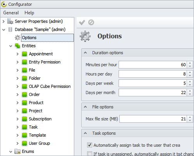Viewport: 194px width, 156px height.
Task: Expand the Appointment entity node
Action: click(x=17, y=54)
